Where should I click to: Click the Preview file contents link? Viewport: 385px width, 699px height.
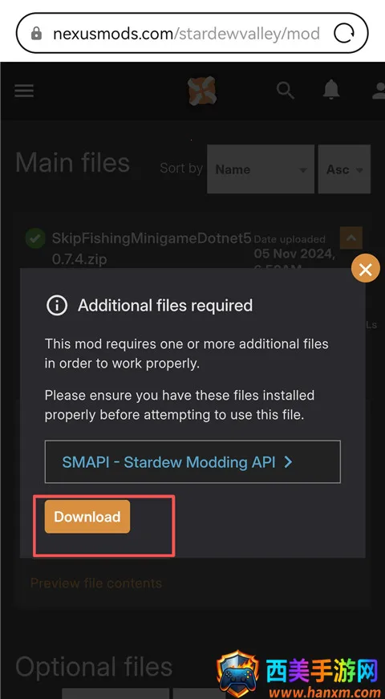pyautogui.click(x=96, y=583)
